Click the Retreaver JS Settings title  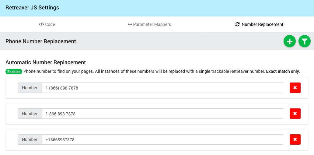coord(32,8)
